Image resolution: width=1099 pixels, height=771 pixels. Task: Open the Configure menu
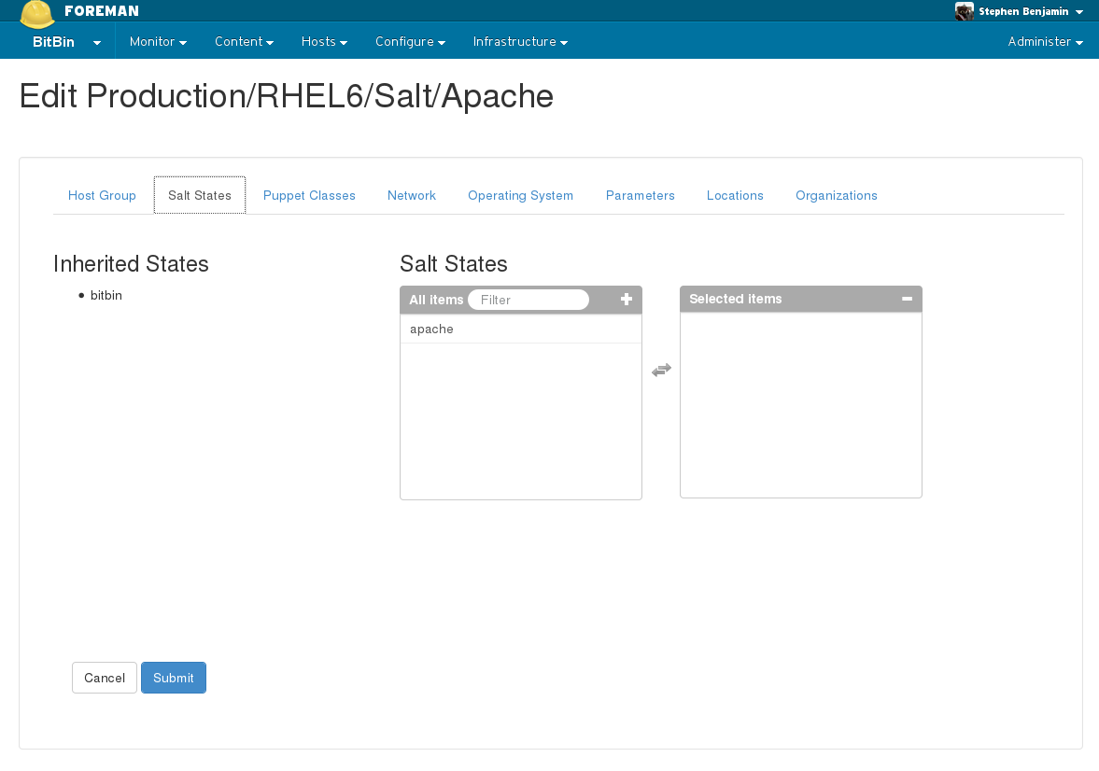pyautogui.click(x=410, y=42)
